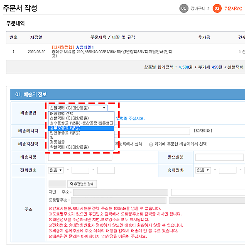Click the 지번 주소 detail address field
245x249 pixels.
(x=208, y=192)
